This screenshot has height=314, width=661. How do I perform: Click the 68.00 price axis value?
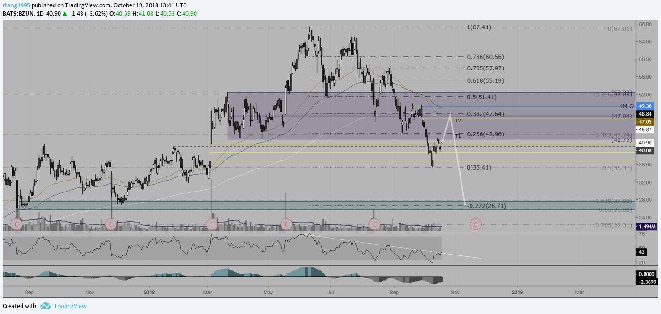645,24
